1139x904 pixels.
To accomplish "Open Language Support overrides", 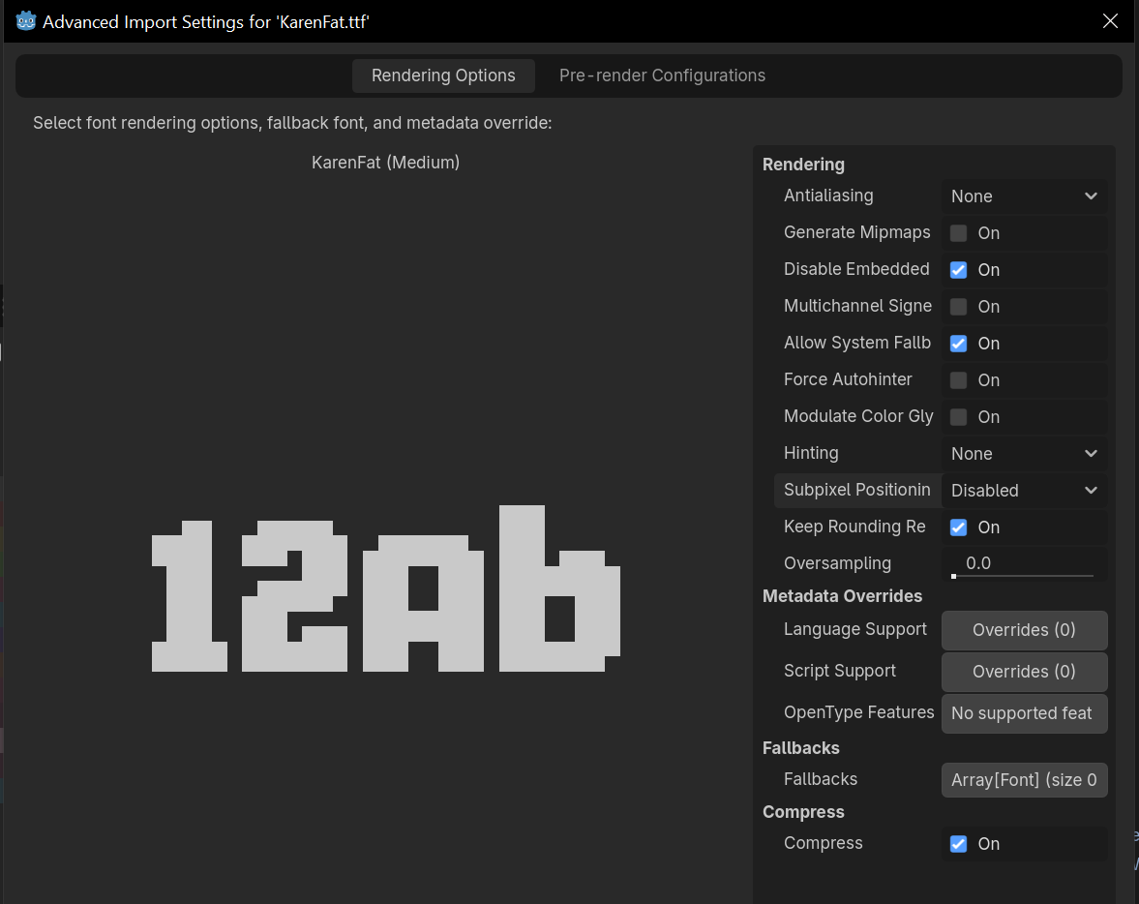I will click(1024, 630).
